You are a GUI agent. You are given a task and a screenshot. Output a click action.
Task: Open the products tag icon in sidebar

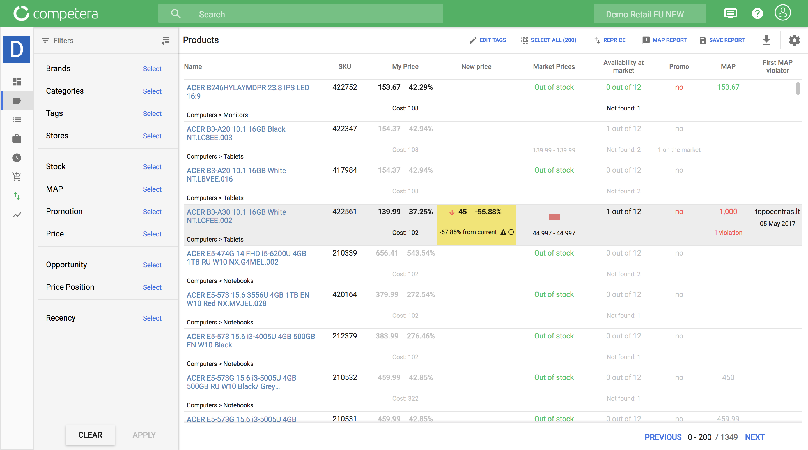click(x=17, y=101)
